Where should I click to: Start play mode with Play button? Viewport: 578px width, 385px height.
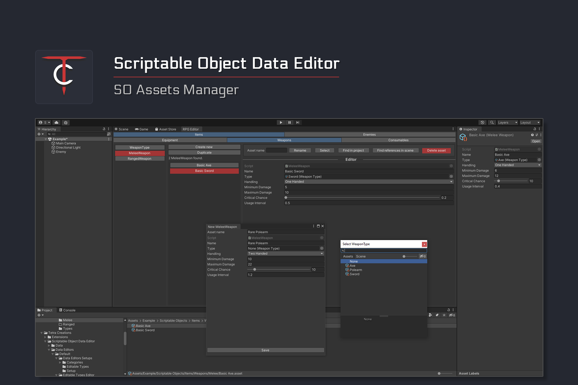pos(281,122)
